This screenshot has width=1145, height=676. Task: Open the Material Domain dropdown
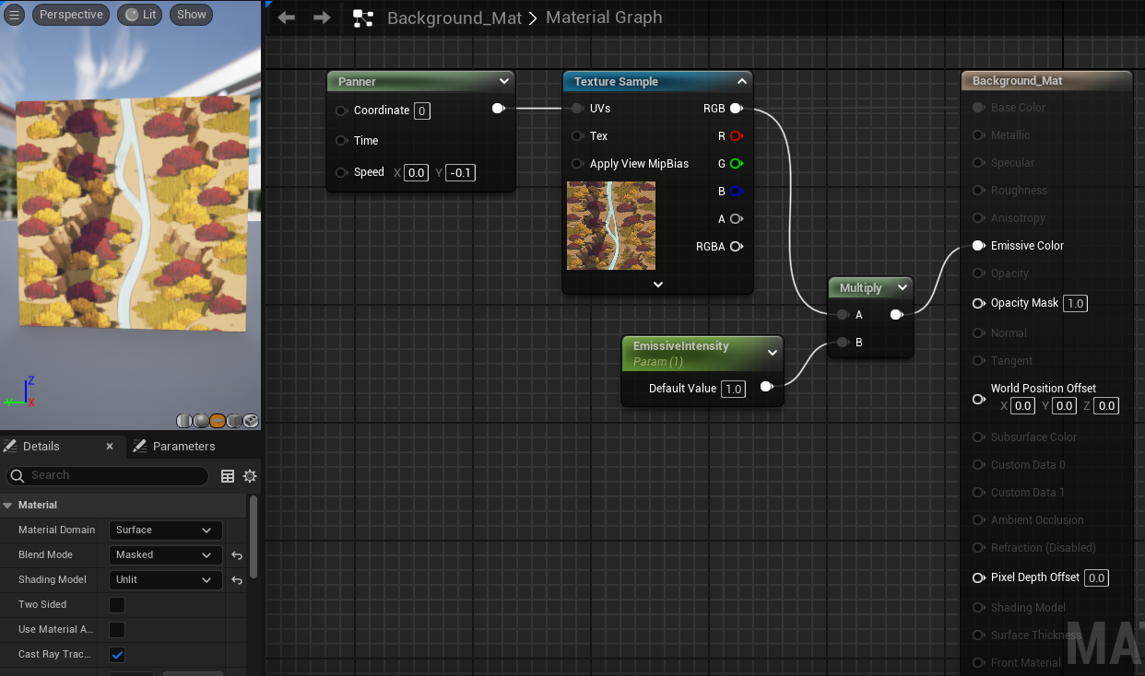click(166, 530)
